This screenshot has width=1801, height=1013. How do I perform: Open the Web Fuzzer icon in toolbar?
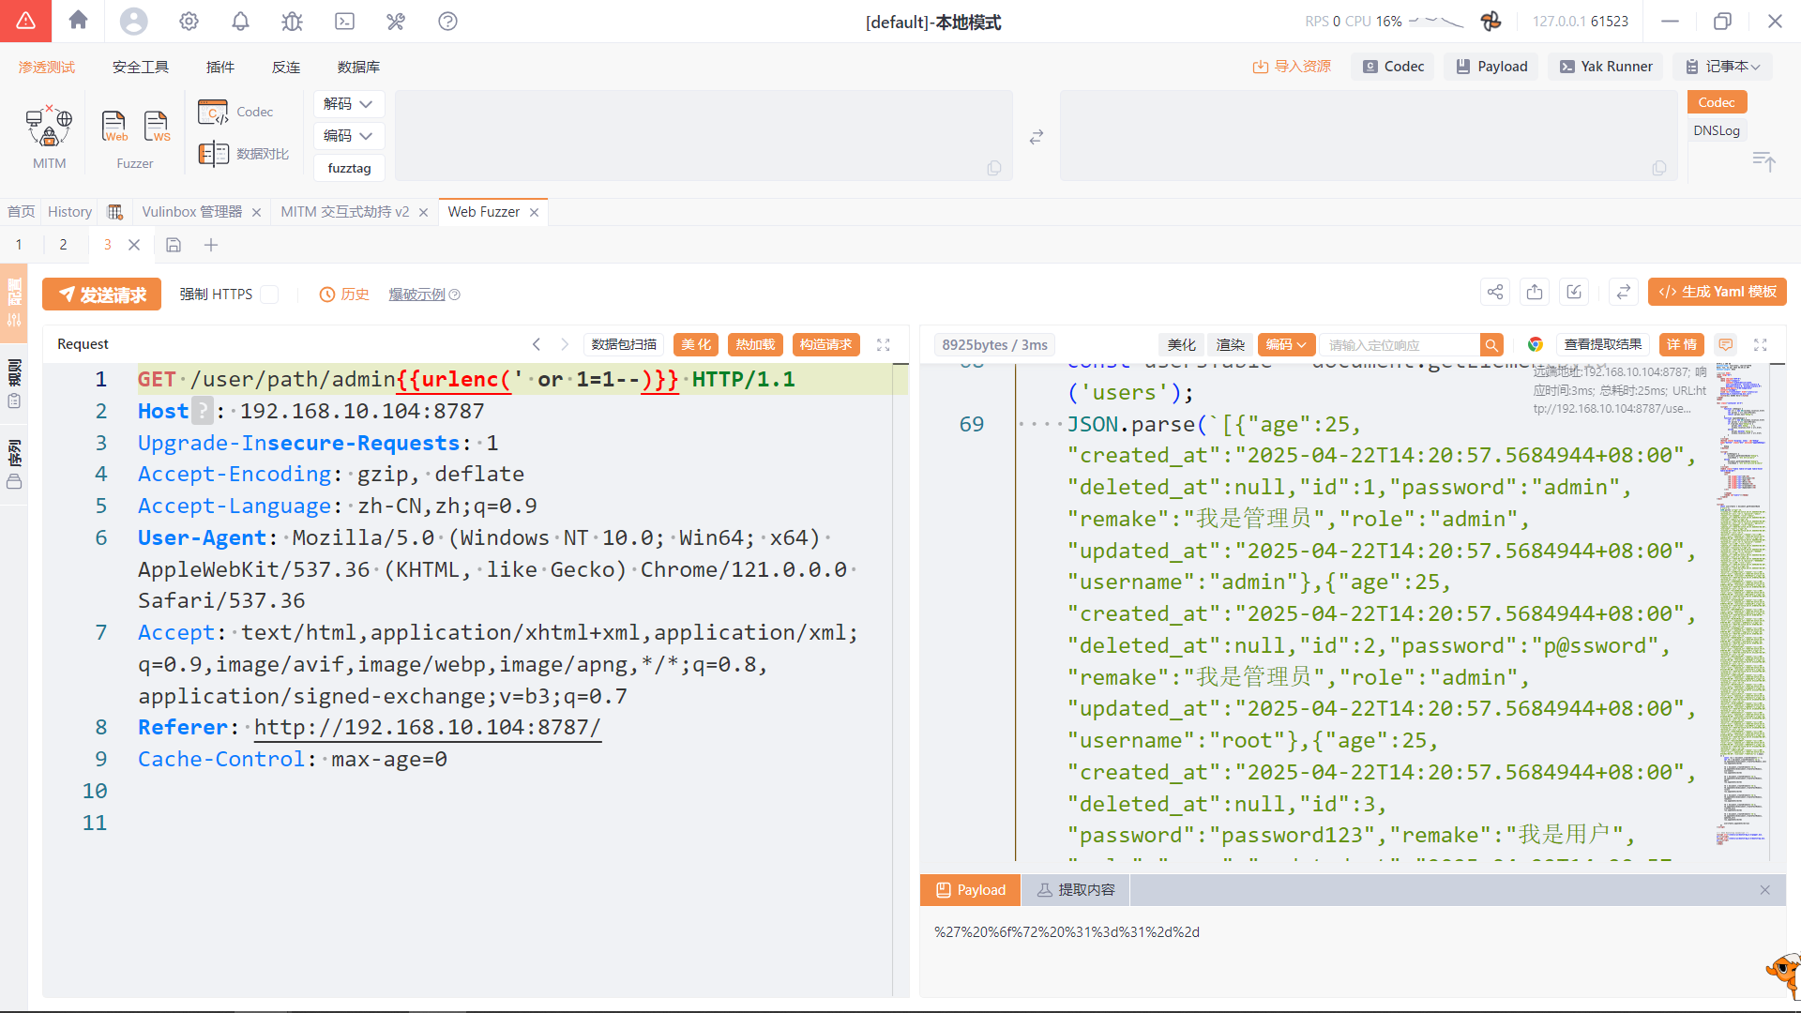(x=114, y=126)
